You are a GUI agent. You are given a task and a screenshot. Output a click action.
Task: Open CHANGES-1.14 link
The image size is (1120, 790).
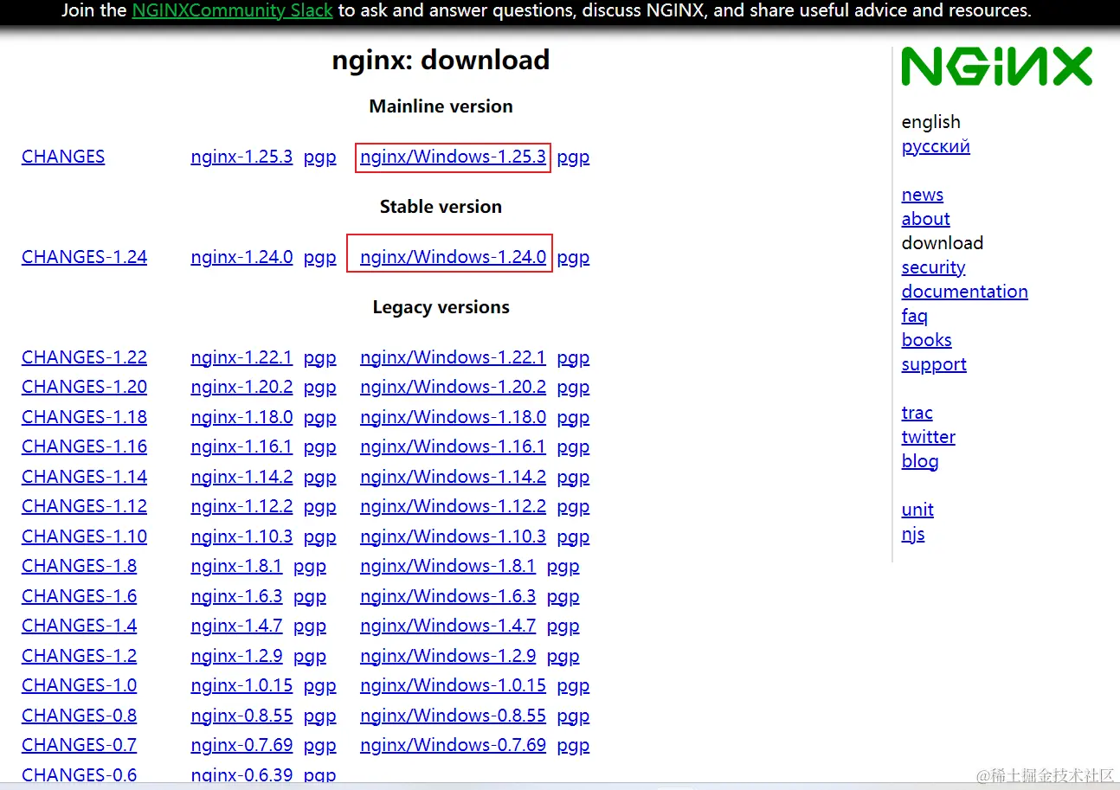[84, 477]
